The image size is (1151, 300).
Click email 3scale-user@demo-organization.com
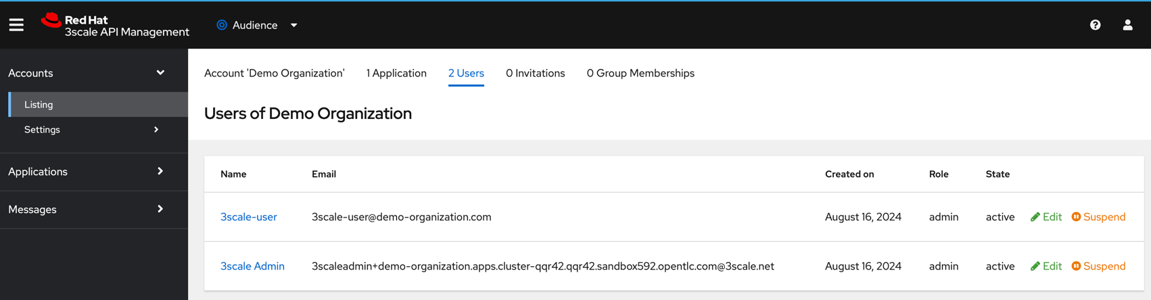402,217
